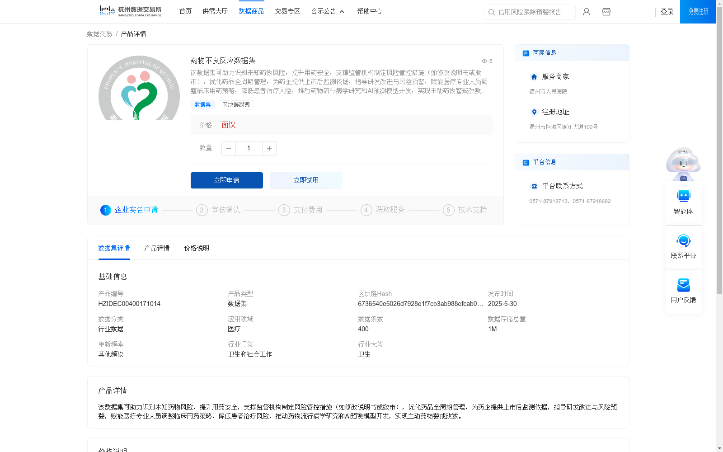Switch to the 产品详情 tab
Image resolution: width=723 pixels, height=452 pixels.
[x=157, y=248]
